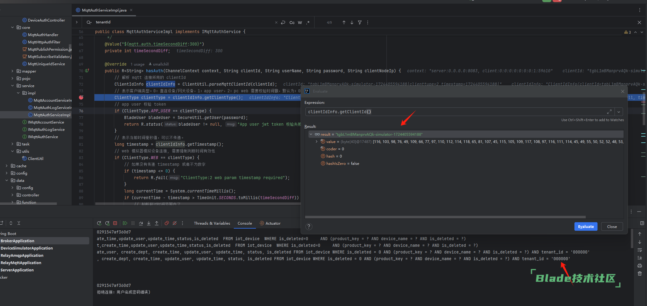Expand the pojo folder

(x=12, y=78)
